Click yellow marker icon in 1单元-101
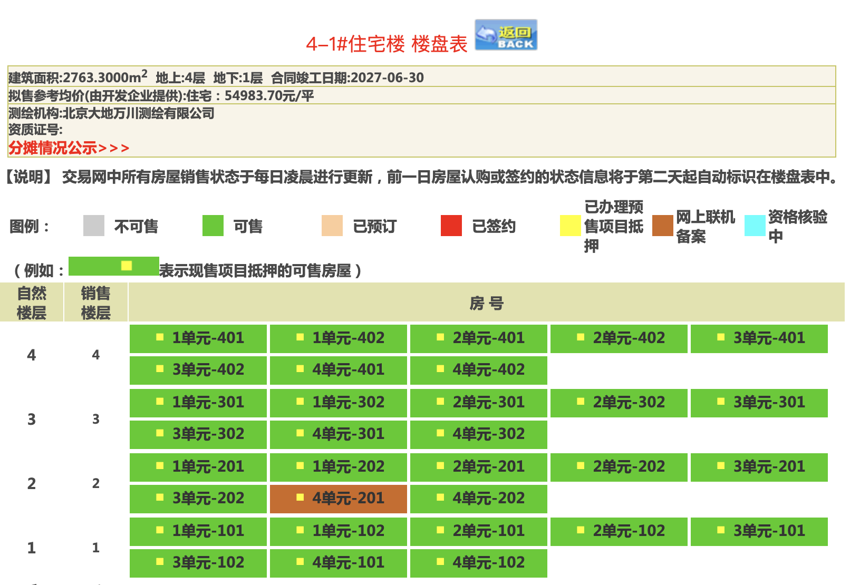 (160, 530)
